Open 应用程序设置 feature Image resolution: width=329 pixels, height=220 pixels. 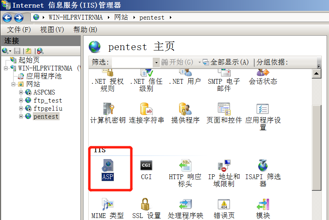click(263, 117)
